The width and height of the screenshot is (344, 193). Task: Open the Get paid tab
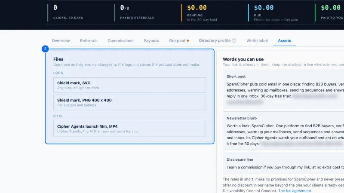(177, 40)
